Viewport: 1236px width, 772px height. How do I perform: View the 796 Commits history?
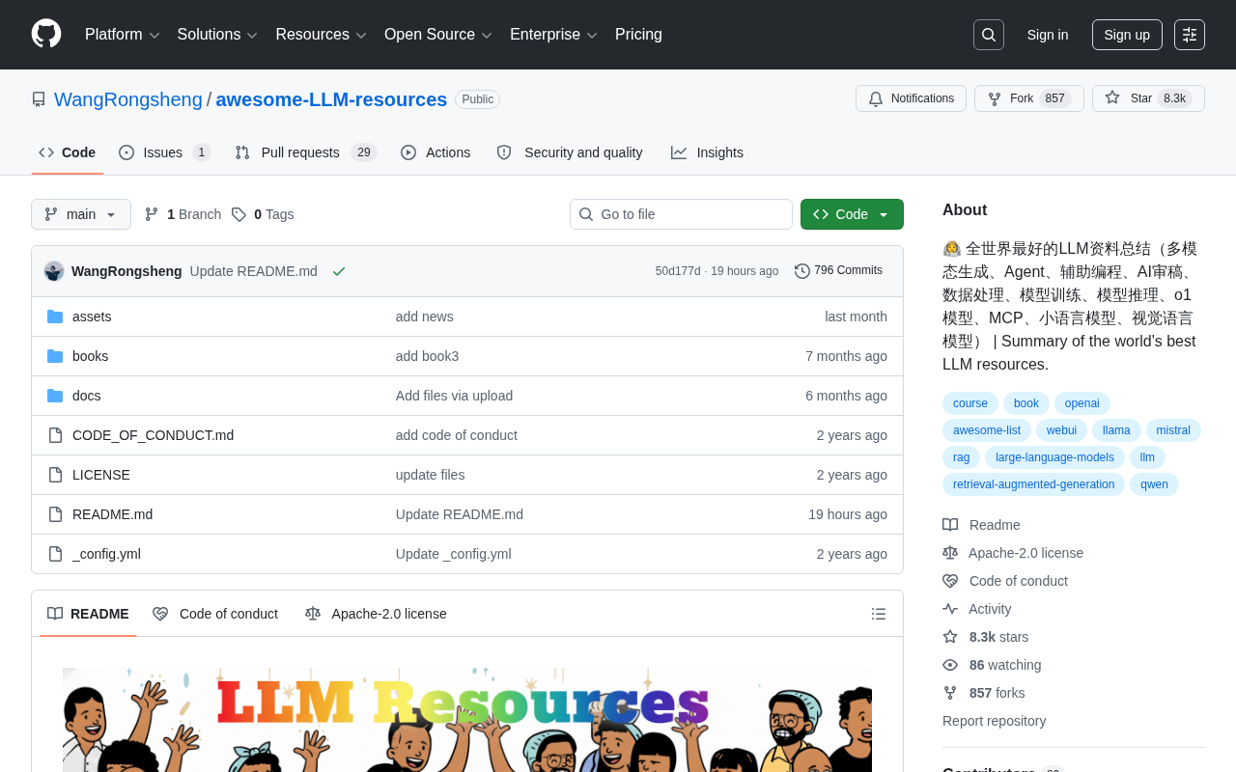click(x=838, y=270)
